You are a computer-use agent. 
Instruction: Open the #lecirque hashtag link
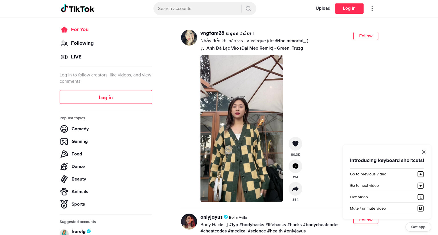point(256,41)
